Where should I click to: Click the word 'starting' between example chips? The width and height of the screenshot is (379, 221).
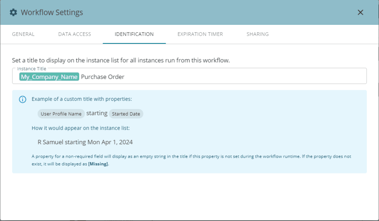[x=97, y=113]
